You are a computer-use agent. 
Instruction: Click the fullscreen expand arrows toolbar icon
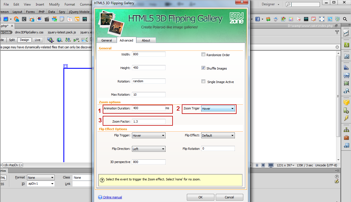[322, 19]
